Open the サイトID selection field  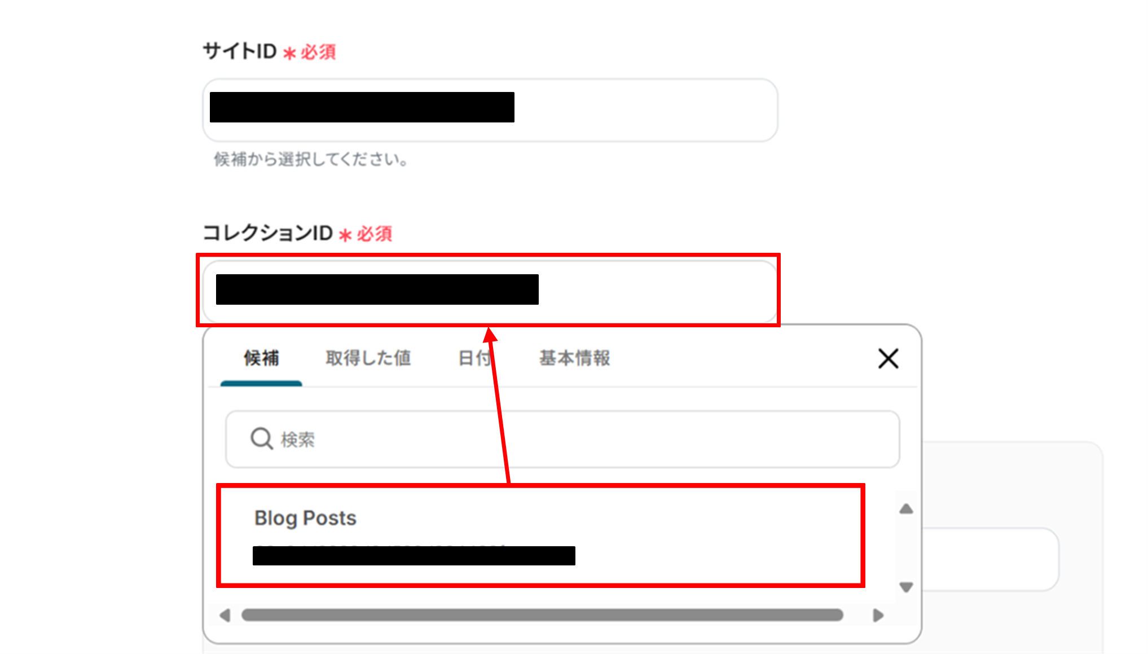(x=490, y=110)
